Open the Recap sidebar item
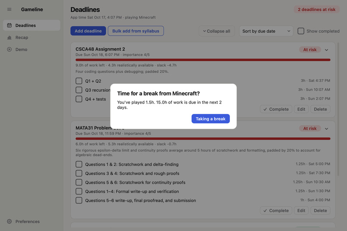The height and width of the screenshot is (231, 347). click(x=32, y=37)
